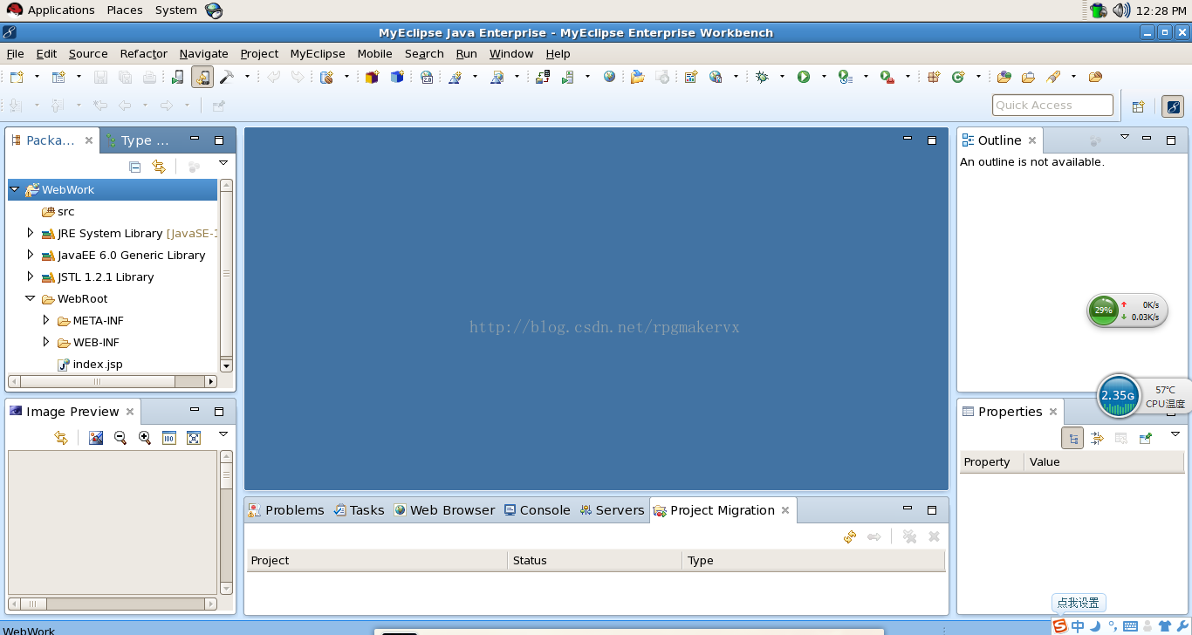Screen dimensions: 1192x635
Task: Expand the JavaEE 6.0 Generic Library node
Action: (x=31, y=255)
